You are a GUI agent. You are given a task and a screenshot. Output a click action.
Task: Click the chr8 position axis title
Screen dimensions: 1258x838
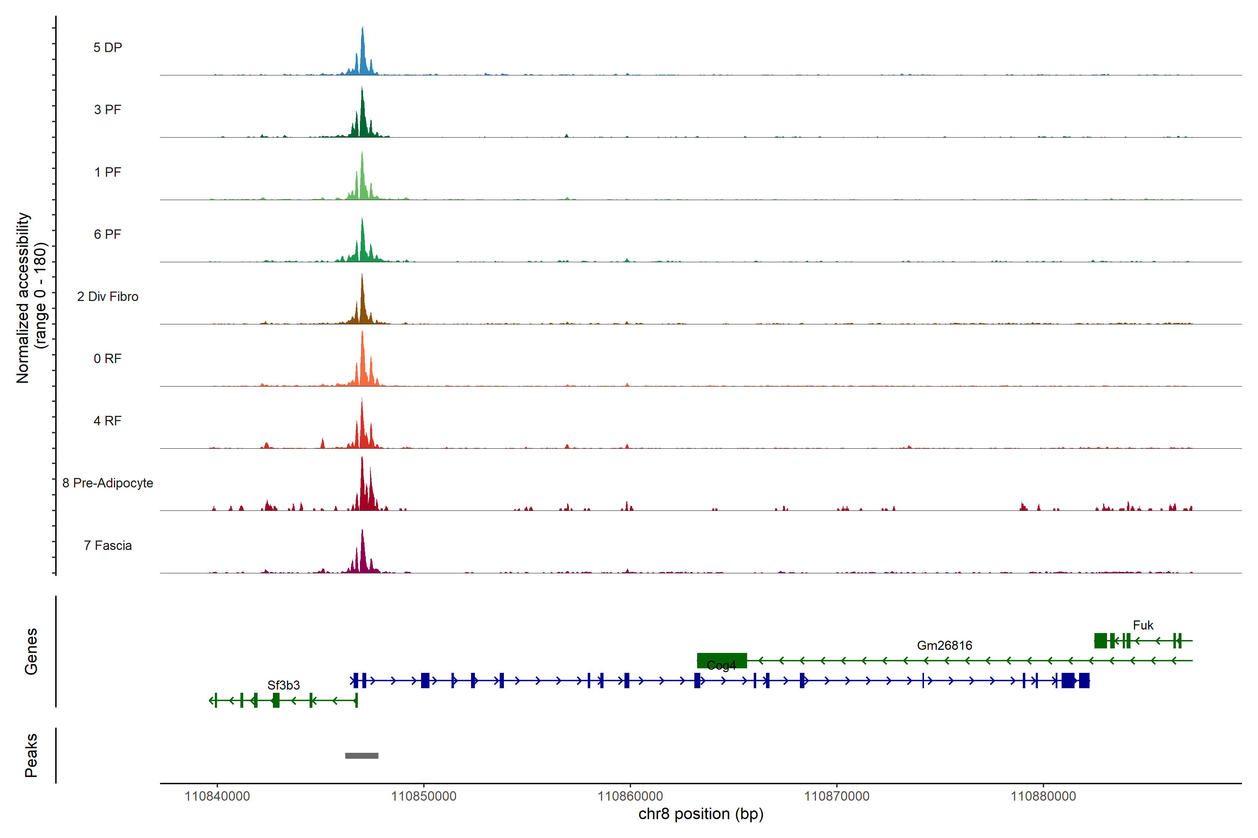(x=701, y=814)
